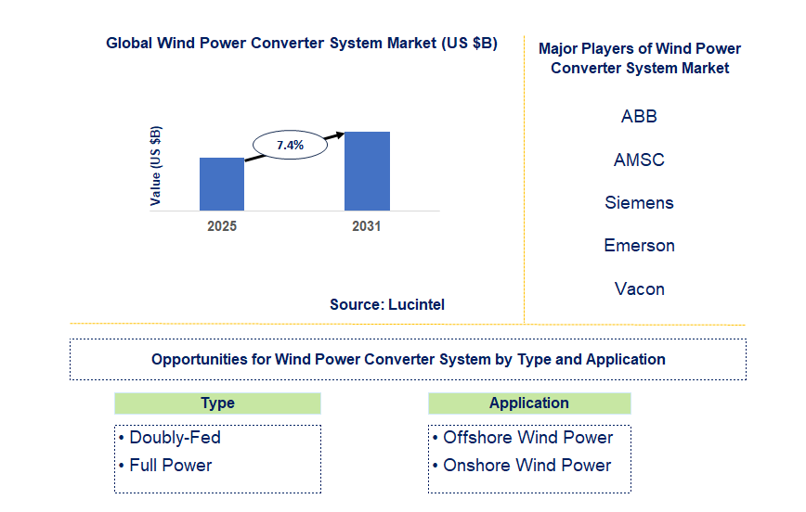The height and width of the screenshot is (512, 806).
Task: Click the AMSC company name
Action: pyautogui.click(x=639, y=160)
